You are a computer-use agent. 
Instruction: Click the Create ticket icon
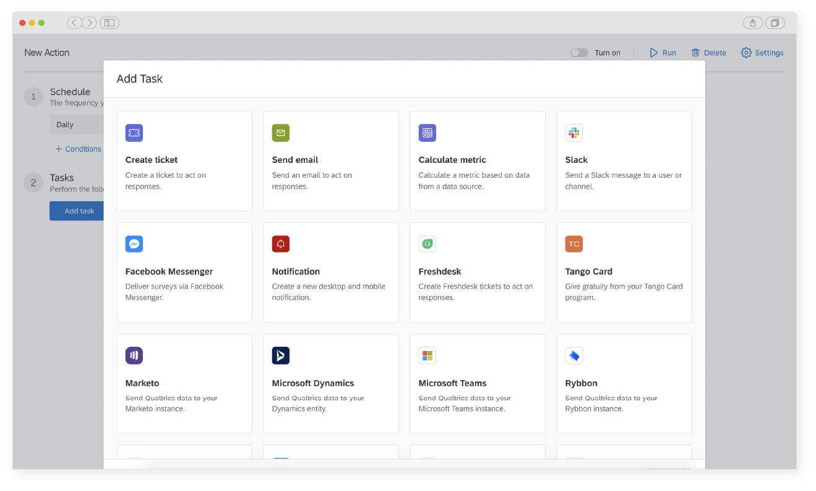coord(134,133)
